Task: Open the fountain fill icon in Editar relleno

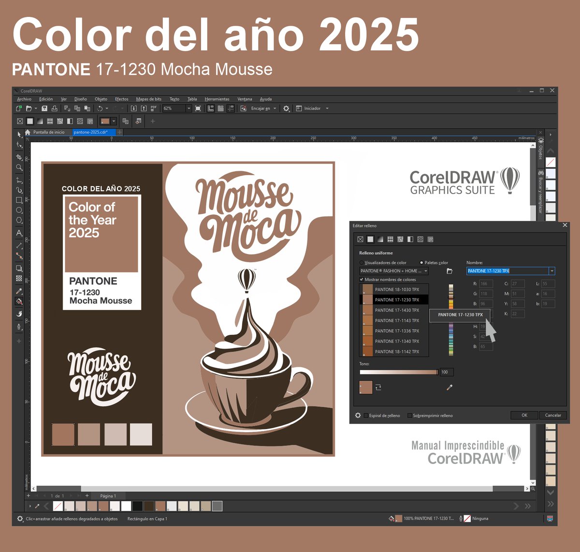Action: pyautogui.click(x=380, y=239)
